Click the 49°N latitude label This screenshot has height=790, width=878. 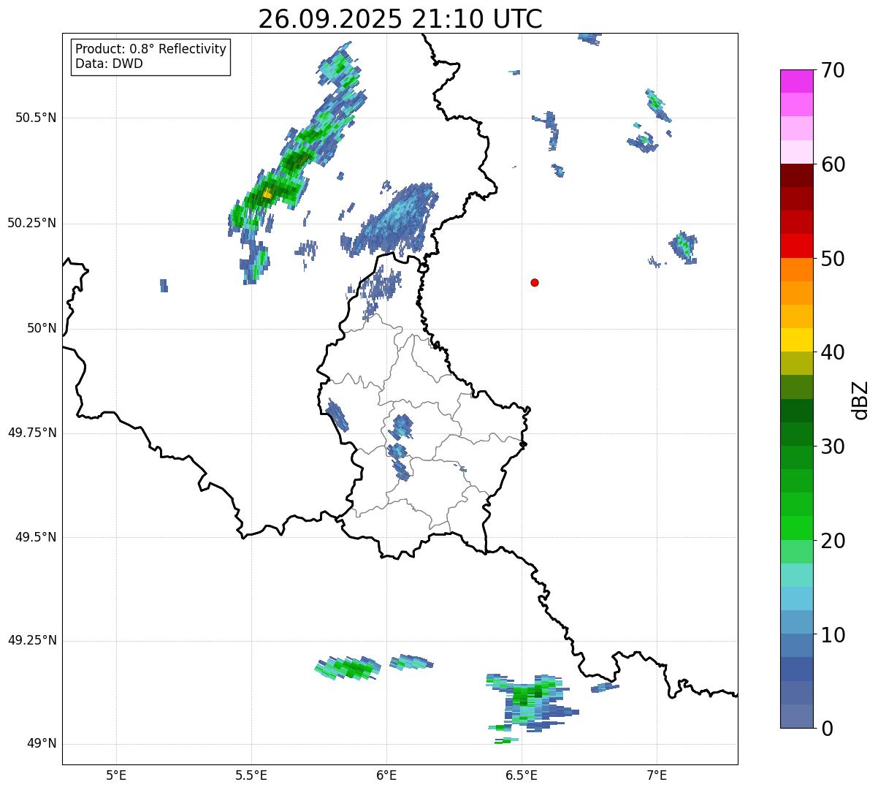(x=42, y=744)
